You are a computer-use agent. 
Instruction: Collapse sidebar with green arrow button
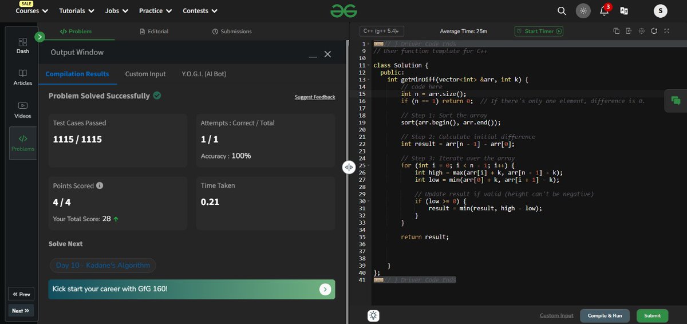coord(40,37)
